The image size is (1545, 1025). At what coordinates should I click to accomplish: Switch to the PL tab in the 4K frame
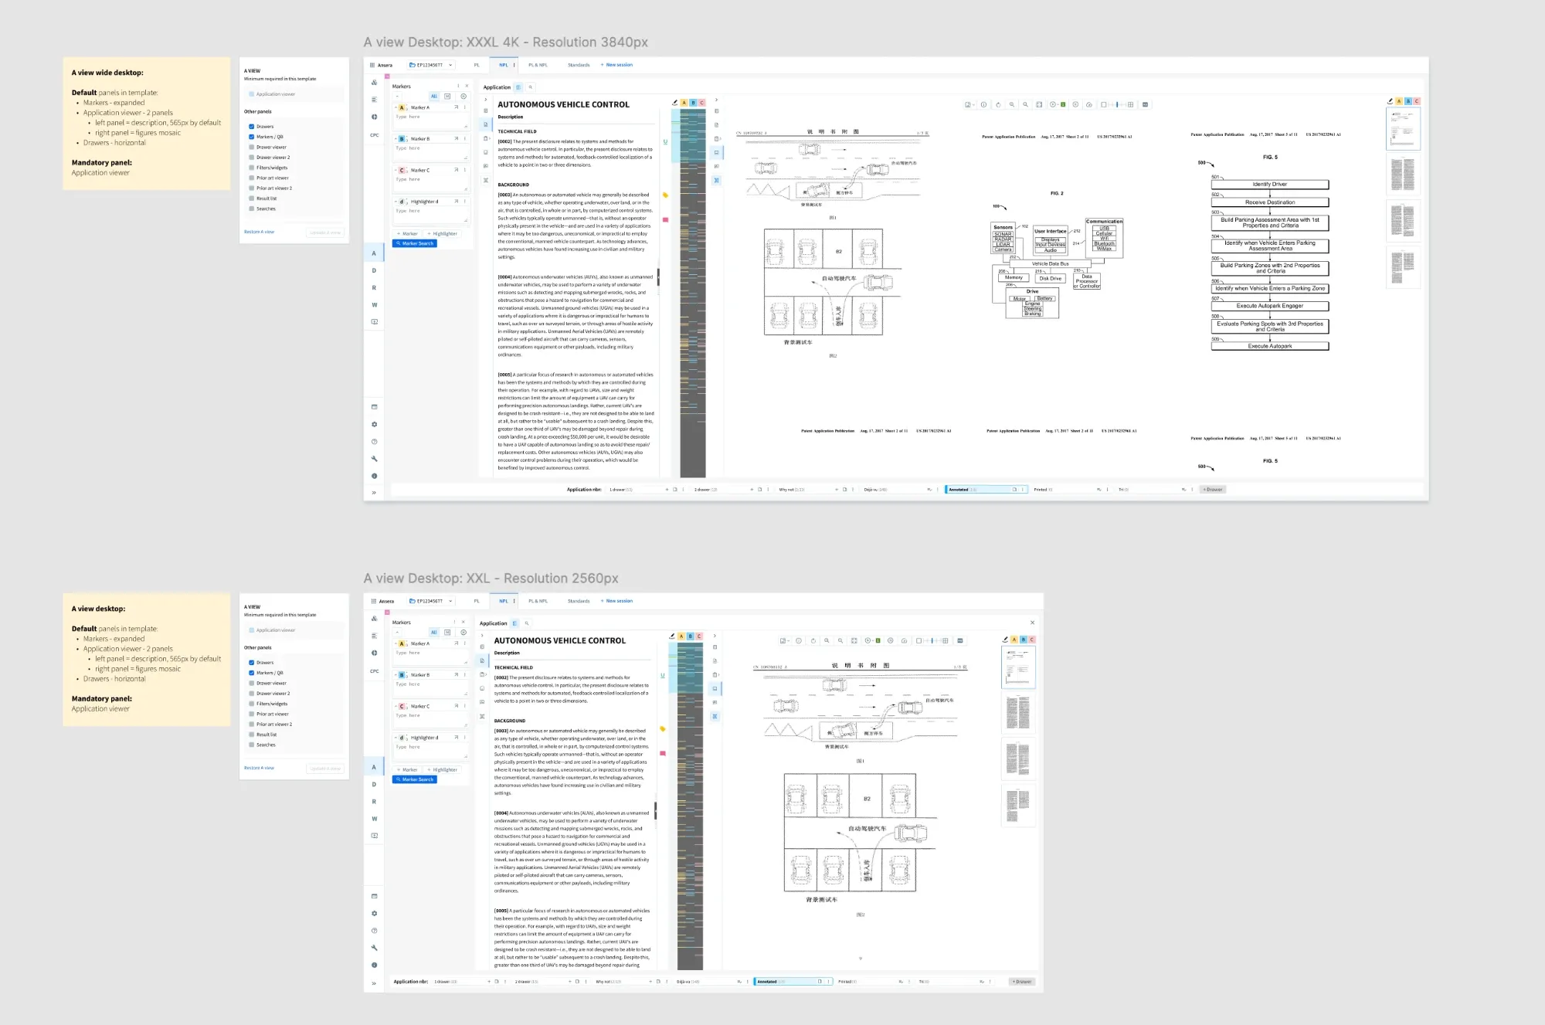(477, 65)
